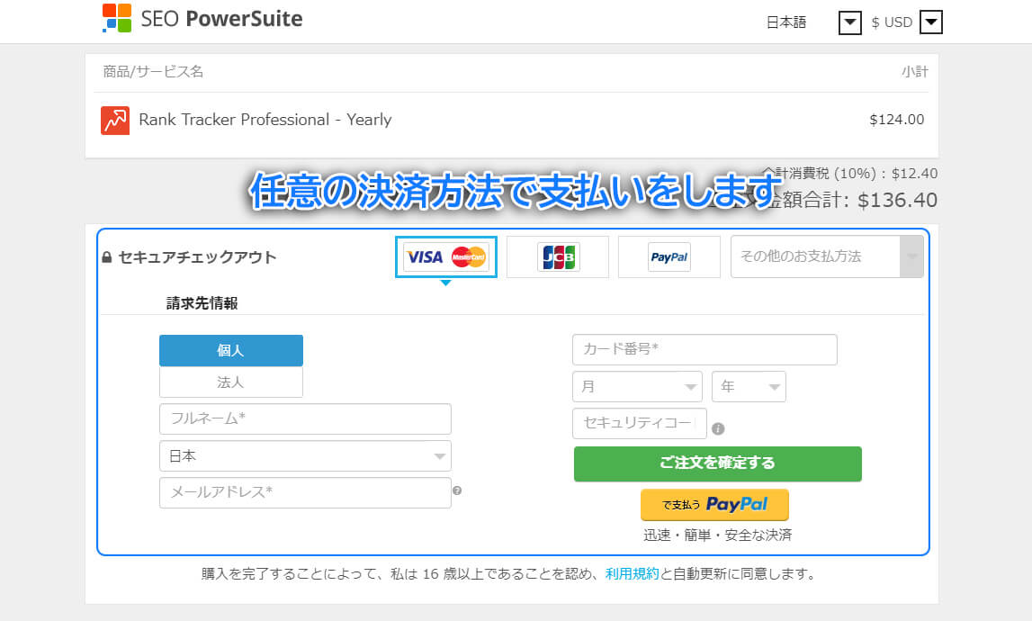Click ご注文を確定する button

[x=717, y=463]
